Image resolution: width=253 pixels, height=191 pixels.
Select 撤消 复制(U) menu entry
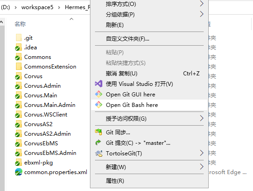[149, 74]
